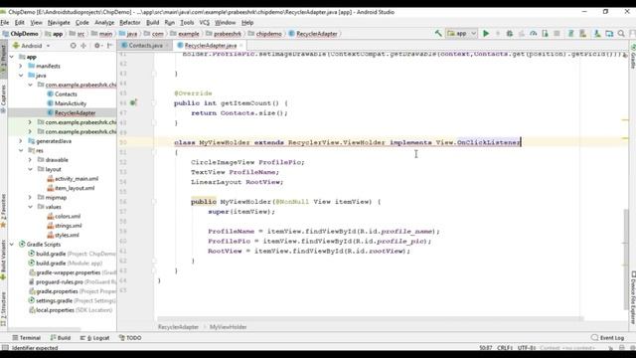Screen dimensions: 636x358
Task: Open the Event Log
Action: pos(607,338)
